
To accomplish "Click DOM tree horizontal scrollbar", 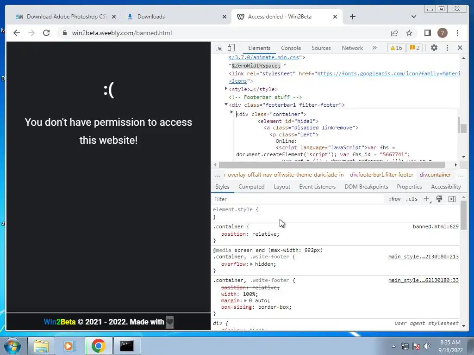I will 331,165.
